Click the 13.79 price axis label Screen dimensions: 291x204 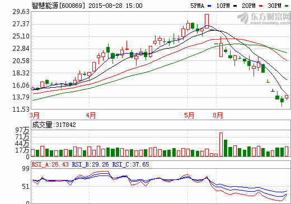pos(21,97)
